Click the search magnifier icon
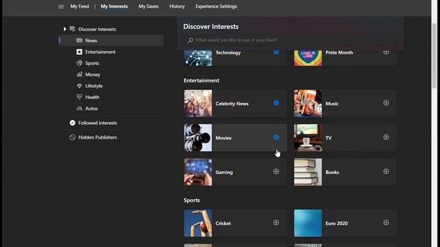This screenshot has height=247, width=440. point(190,40)
